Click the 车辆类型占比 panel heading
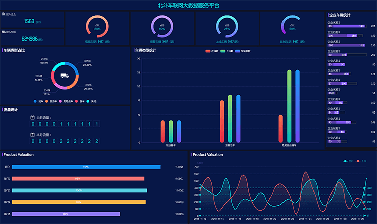 [14, 50]
